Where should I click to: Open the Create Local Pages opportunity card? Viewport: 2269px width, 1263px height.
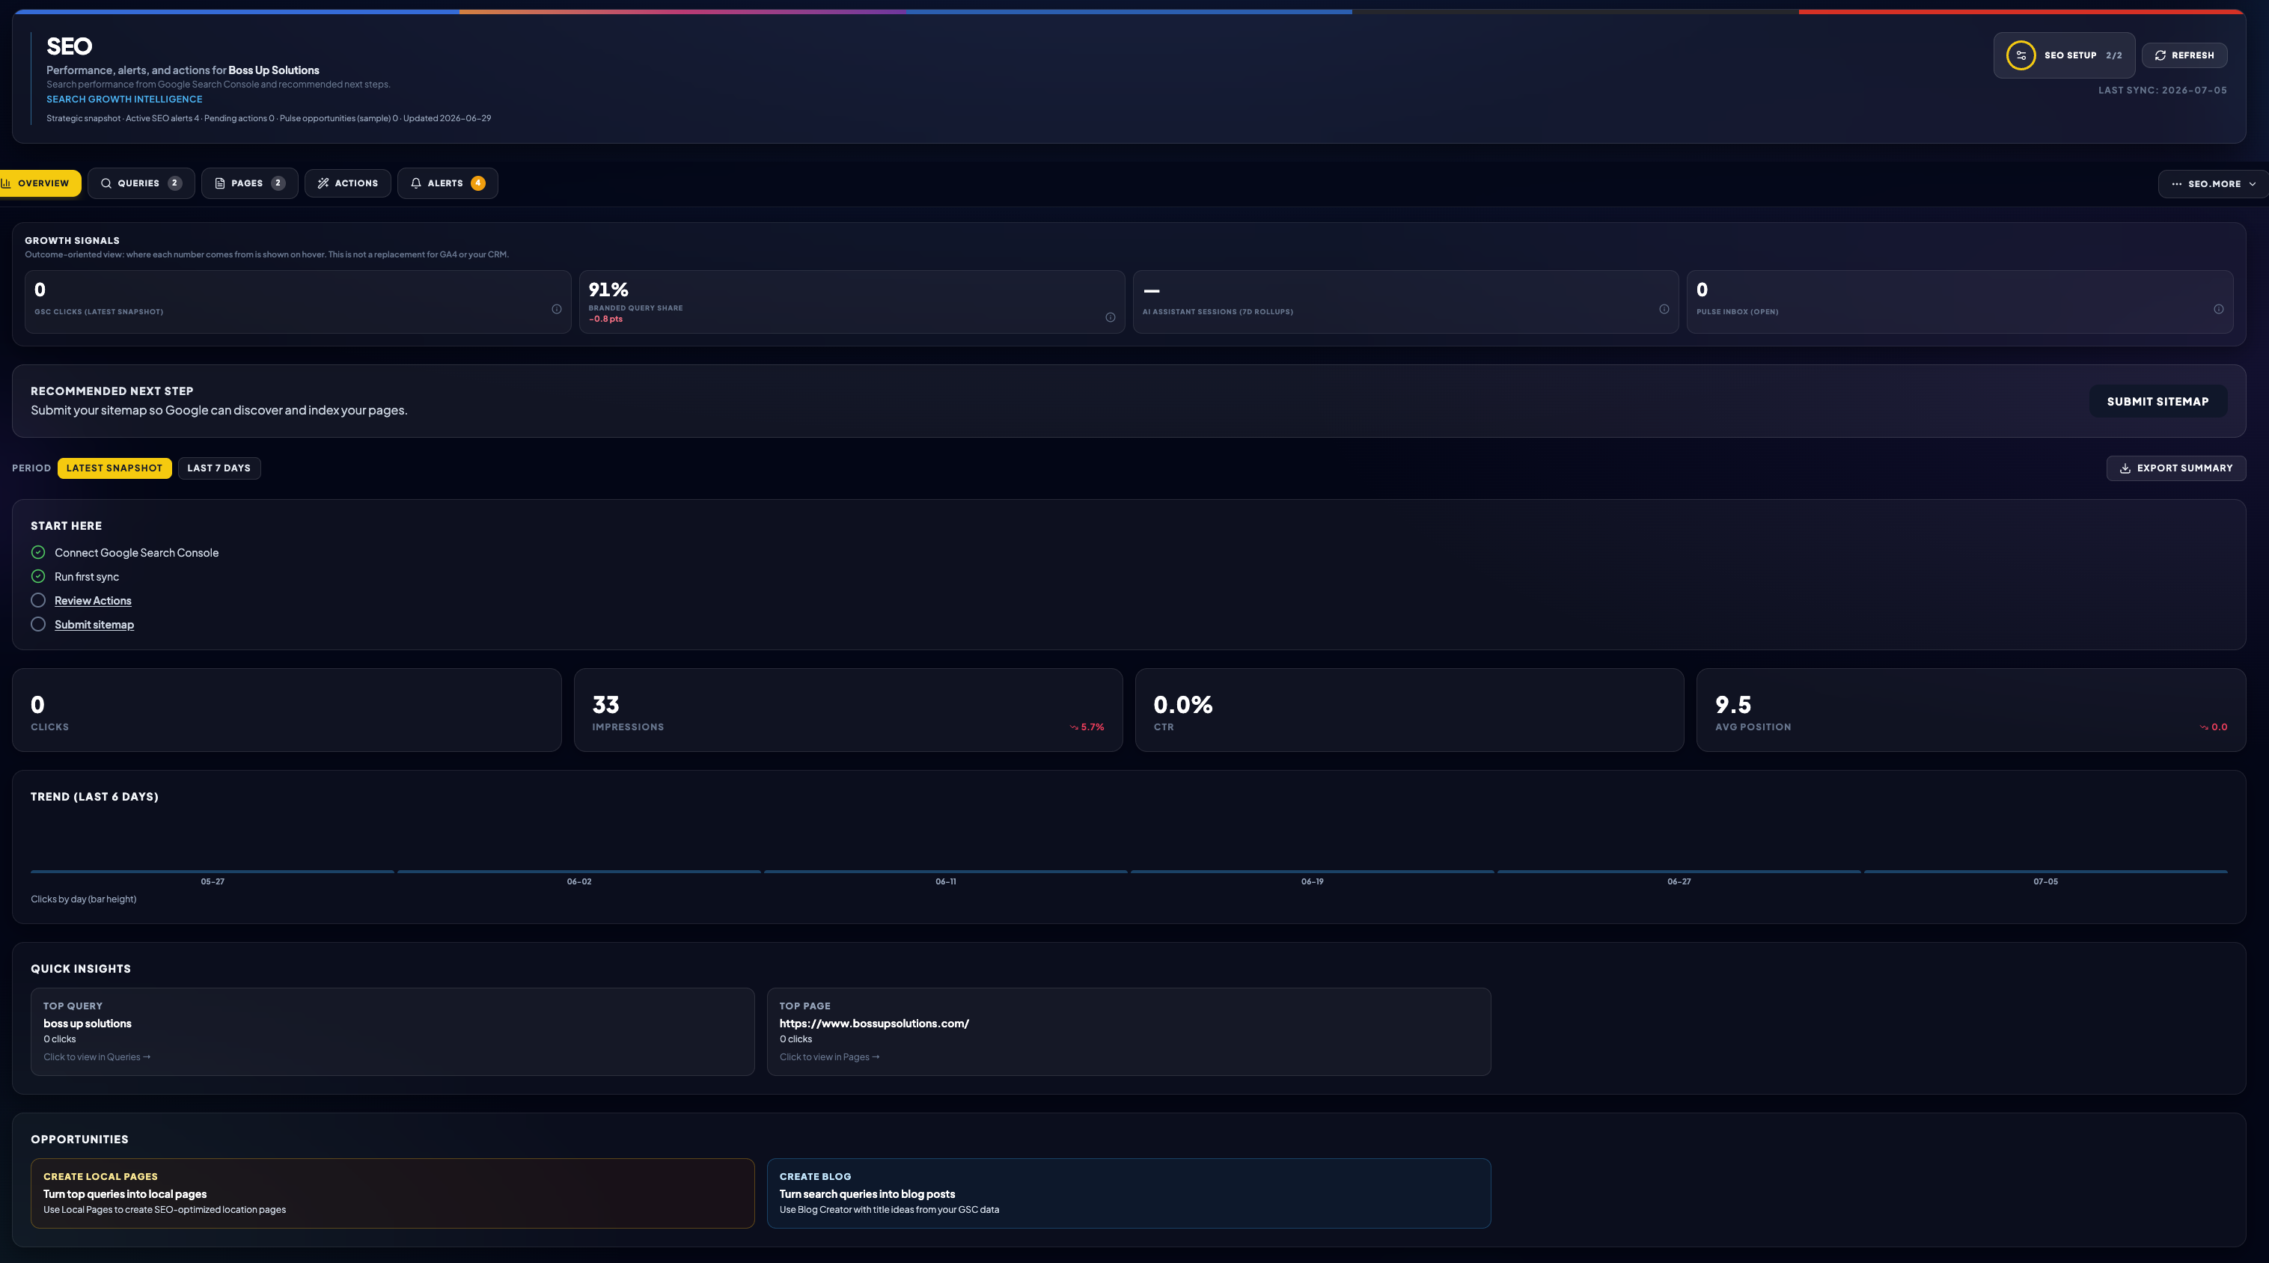pyautogui.click(x=393, y=1193)
